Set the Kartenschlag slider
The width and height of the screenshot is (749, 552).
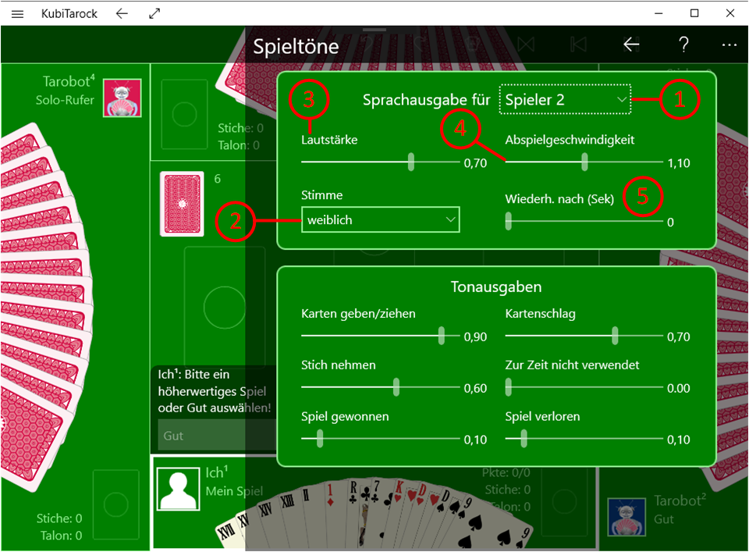(x=584, y=336)
